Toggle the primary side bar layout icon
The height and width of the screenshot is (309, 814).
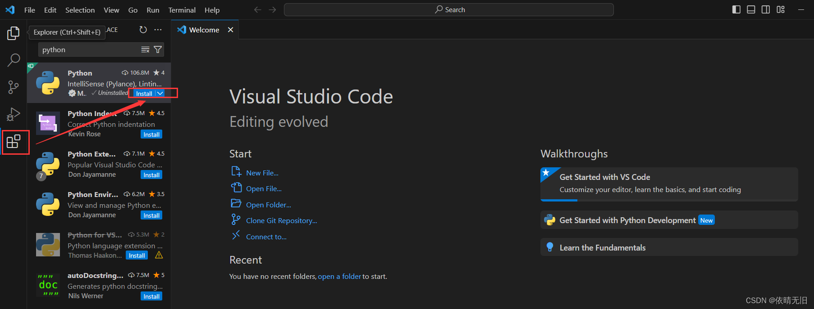(x=736, y=9)
